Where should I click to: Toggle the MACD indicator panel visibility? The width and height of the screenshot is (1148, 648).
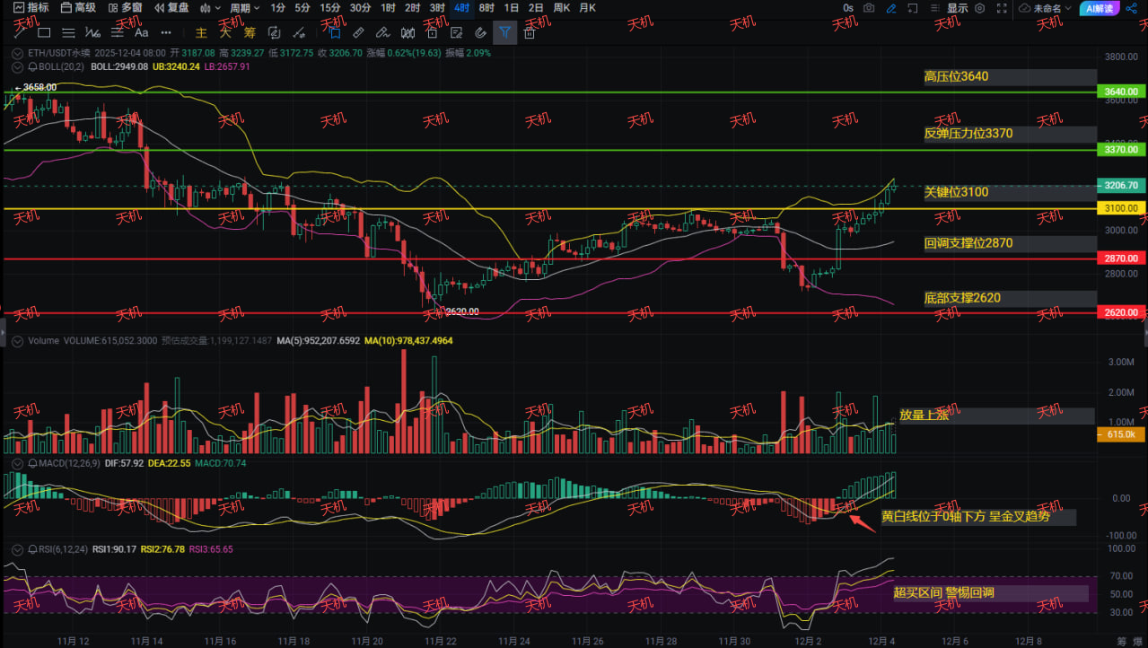click(x=17, y=463)
